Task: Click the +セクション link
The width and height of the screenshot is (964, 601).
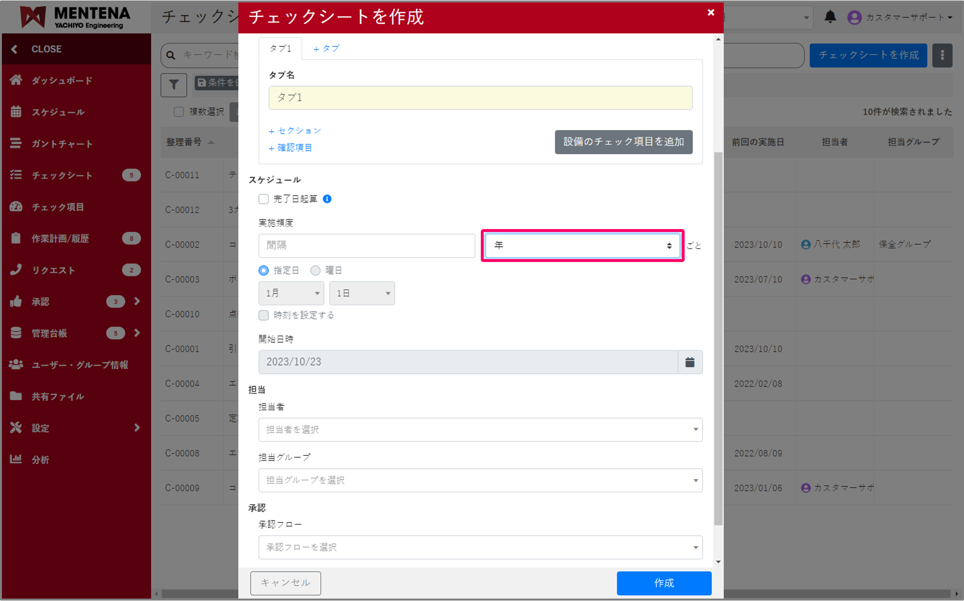Action: point(295,131)
